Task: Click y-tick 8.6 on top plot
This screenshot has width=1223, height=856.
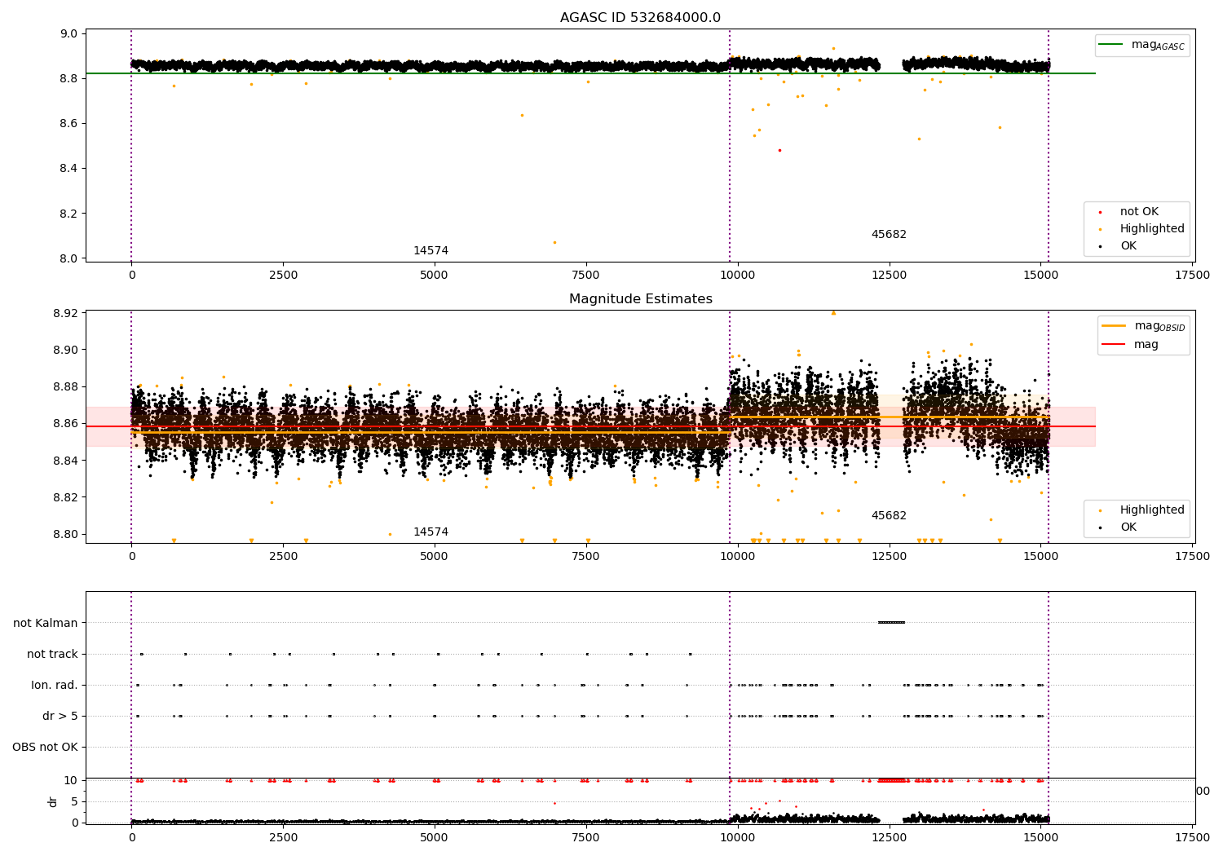Action: [x=70, y=123]
